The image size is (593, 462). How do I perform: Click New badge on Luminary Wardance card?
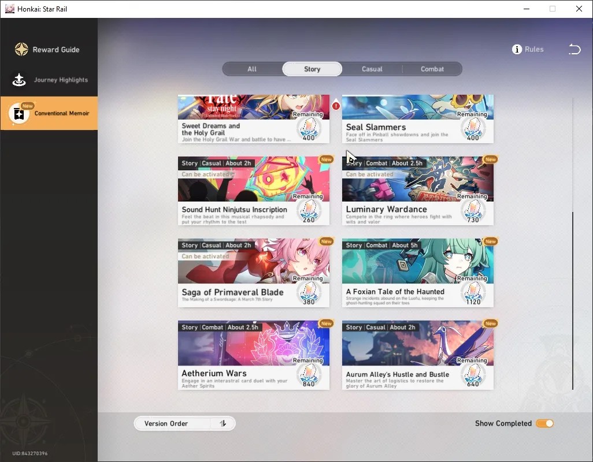tap(491, 159)
